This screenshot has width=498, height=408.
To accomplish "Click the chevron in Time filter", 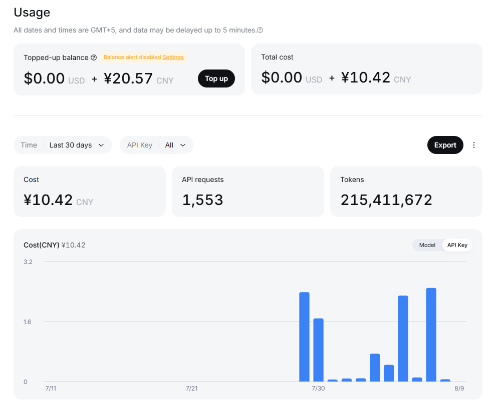I will (101, 145).
